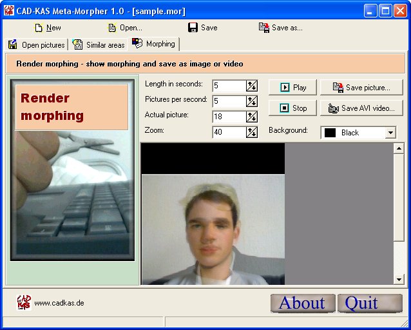This screenshot has width=411, height=330.
Task: Adjust the Zoom spinner control
Action: [x=252, y=132]
